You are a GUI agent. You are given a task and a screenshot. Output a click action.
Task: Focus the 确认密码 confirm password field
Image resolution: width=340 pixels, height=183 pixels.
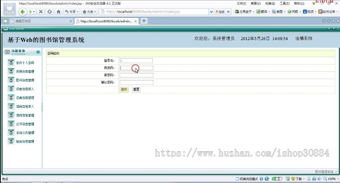coord(136,82)
